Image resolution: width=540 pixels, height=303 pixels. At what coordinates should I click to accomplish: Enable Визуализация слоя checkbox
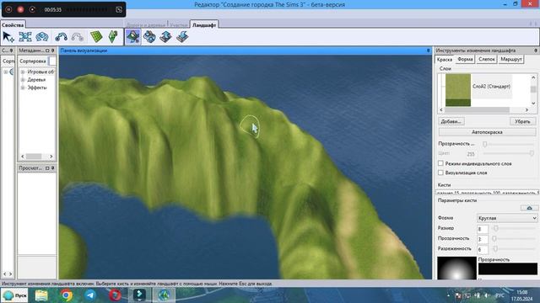click(440, 173)
